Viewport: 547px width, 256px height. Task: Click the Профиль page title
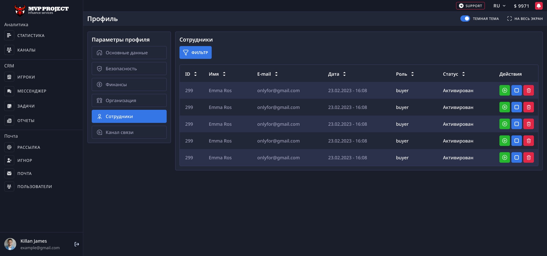click(x=103, y=19)
